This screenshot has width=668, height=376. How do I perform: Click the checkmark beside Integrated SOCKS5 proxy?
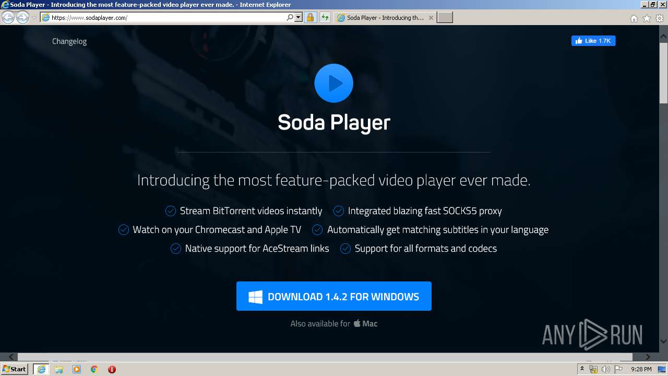(x=339, y=211)
